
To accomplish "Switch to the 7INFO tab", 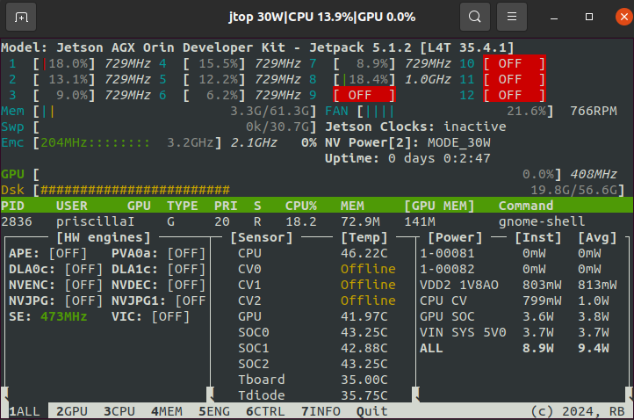I will [x=321, y=411].
